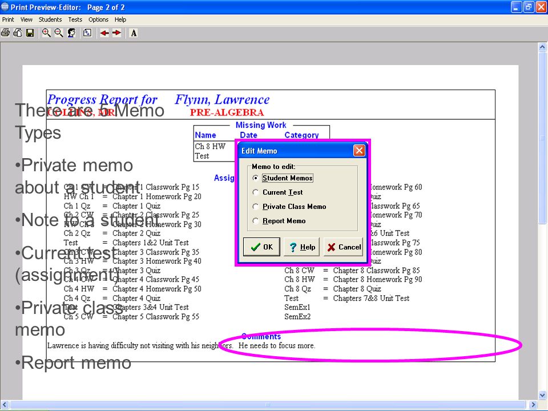The image size is (548, 411).
Task: Confirm with OK in Edit Memo dialog
Action: (x=261, y=247)
